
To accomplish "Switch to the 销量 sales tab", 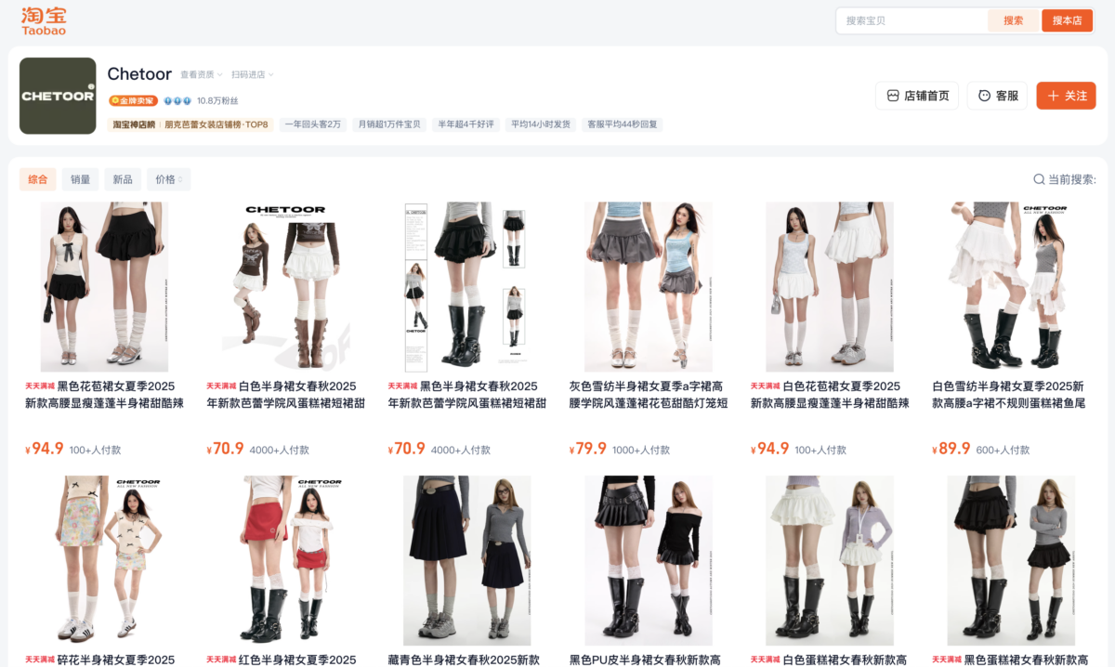I will 81,179.
